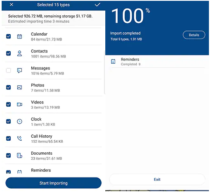Click the Contacts person icon

tap(19, 53)
